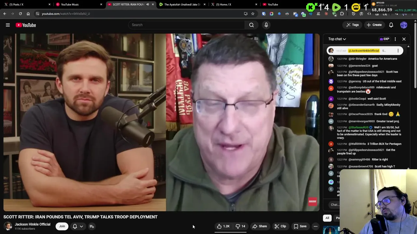The height and width of the screenshot is (234, 417).
Task: Click the code brackets extension icon
Action: (369, 14)
